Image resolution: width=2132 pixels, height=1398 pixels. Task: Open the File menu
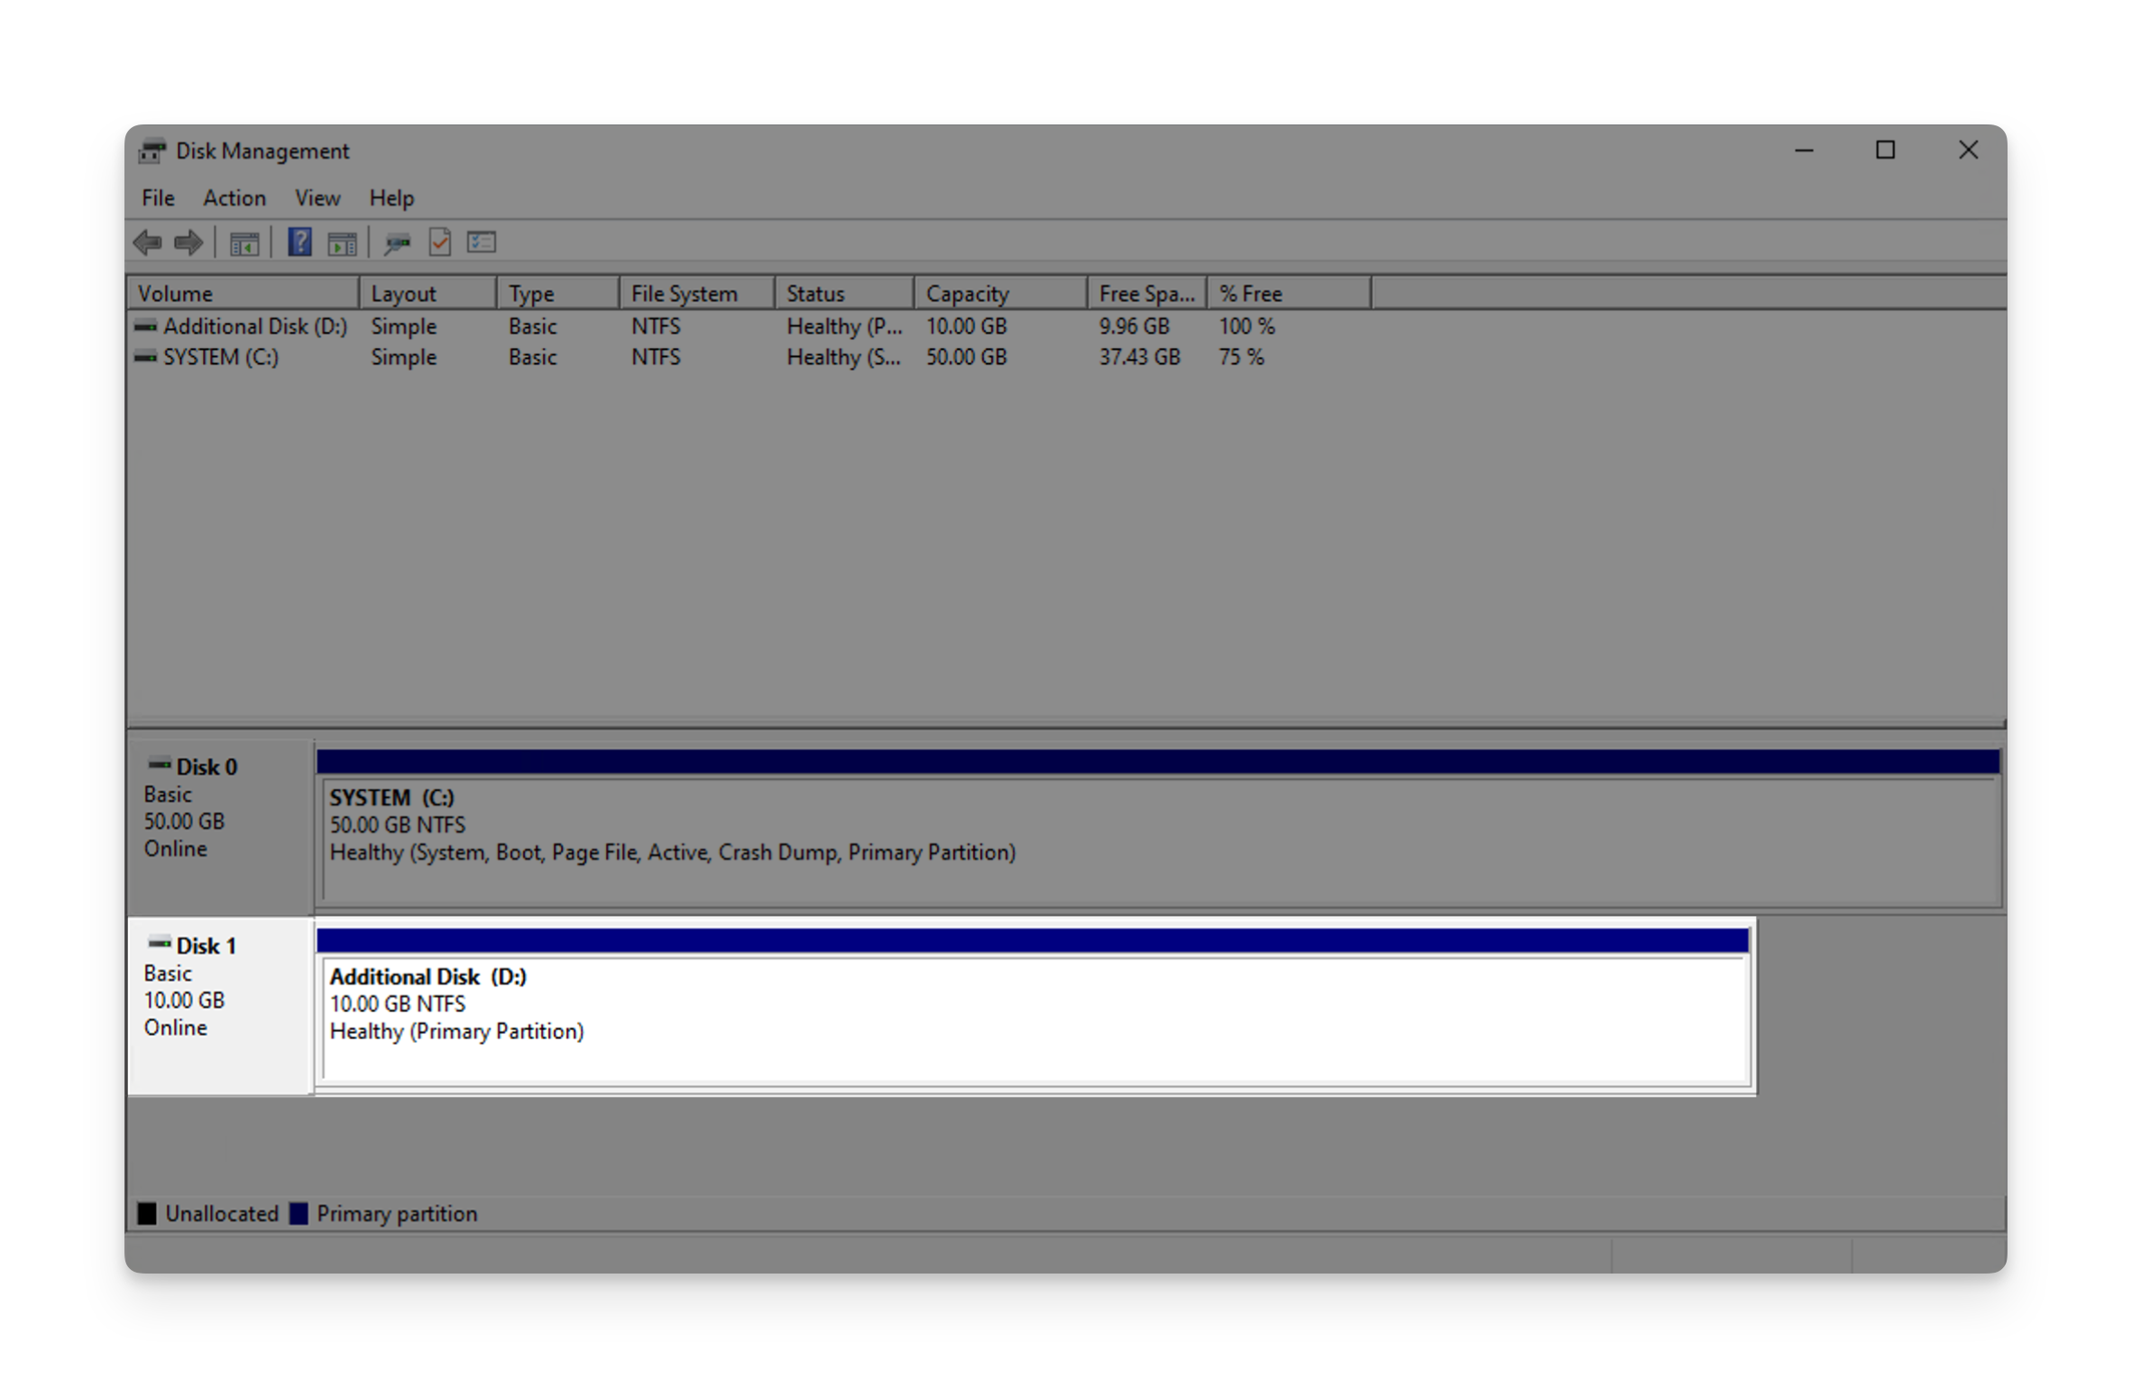coord(158,198)
